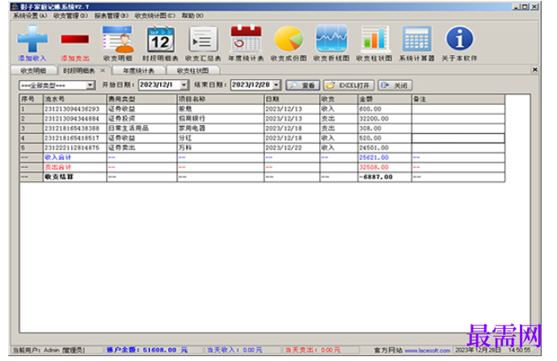Click the red minus 添加支出 icon

click(74, 39)
